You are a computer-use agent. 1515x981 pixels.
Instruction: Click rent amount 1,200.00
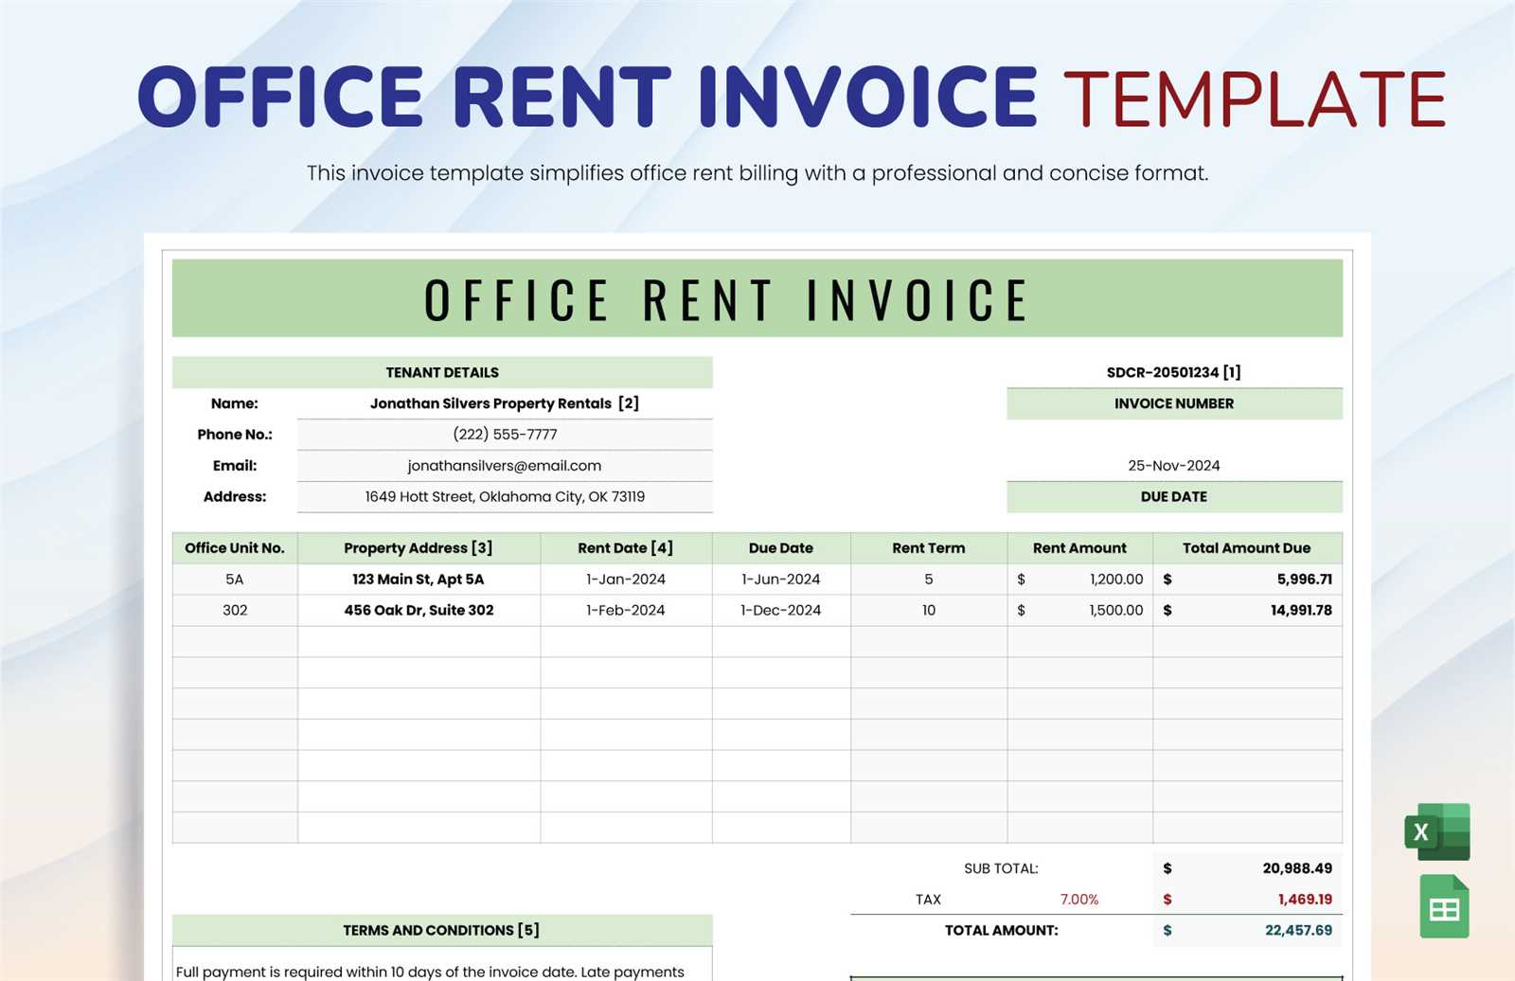point(1079,580)
